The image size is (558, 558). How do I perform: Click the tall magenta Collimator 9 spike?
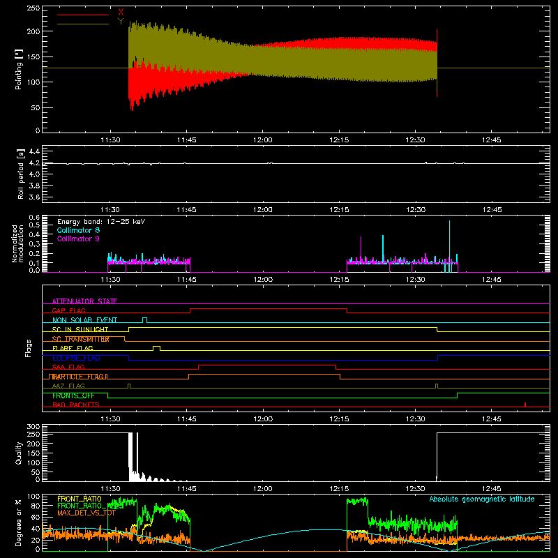pos(361,249)
